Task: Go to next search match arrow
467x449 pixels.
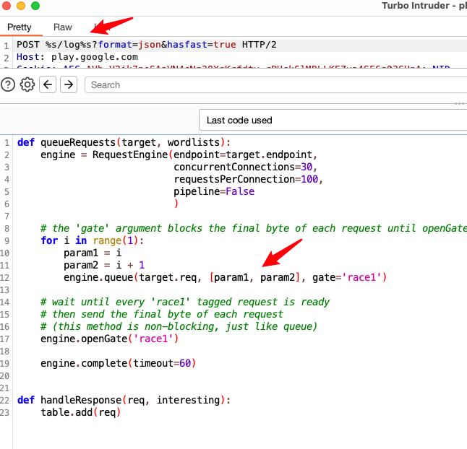Action: (69, 84)
